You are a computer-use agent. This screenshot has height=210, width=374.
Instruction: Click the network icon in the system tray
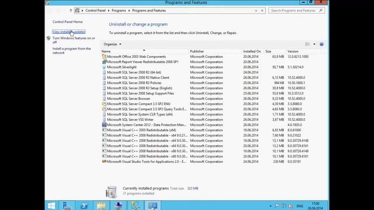tap(284, 206)
